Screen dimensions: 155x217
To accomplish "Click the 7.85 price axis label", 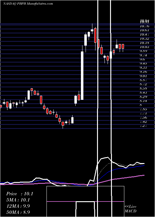I will (x=143, y=109).
